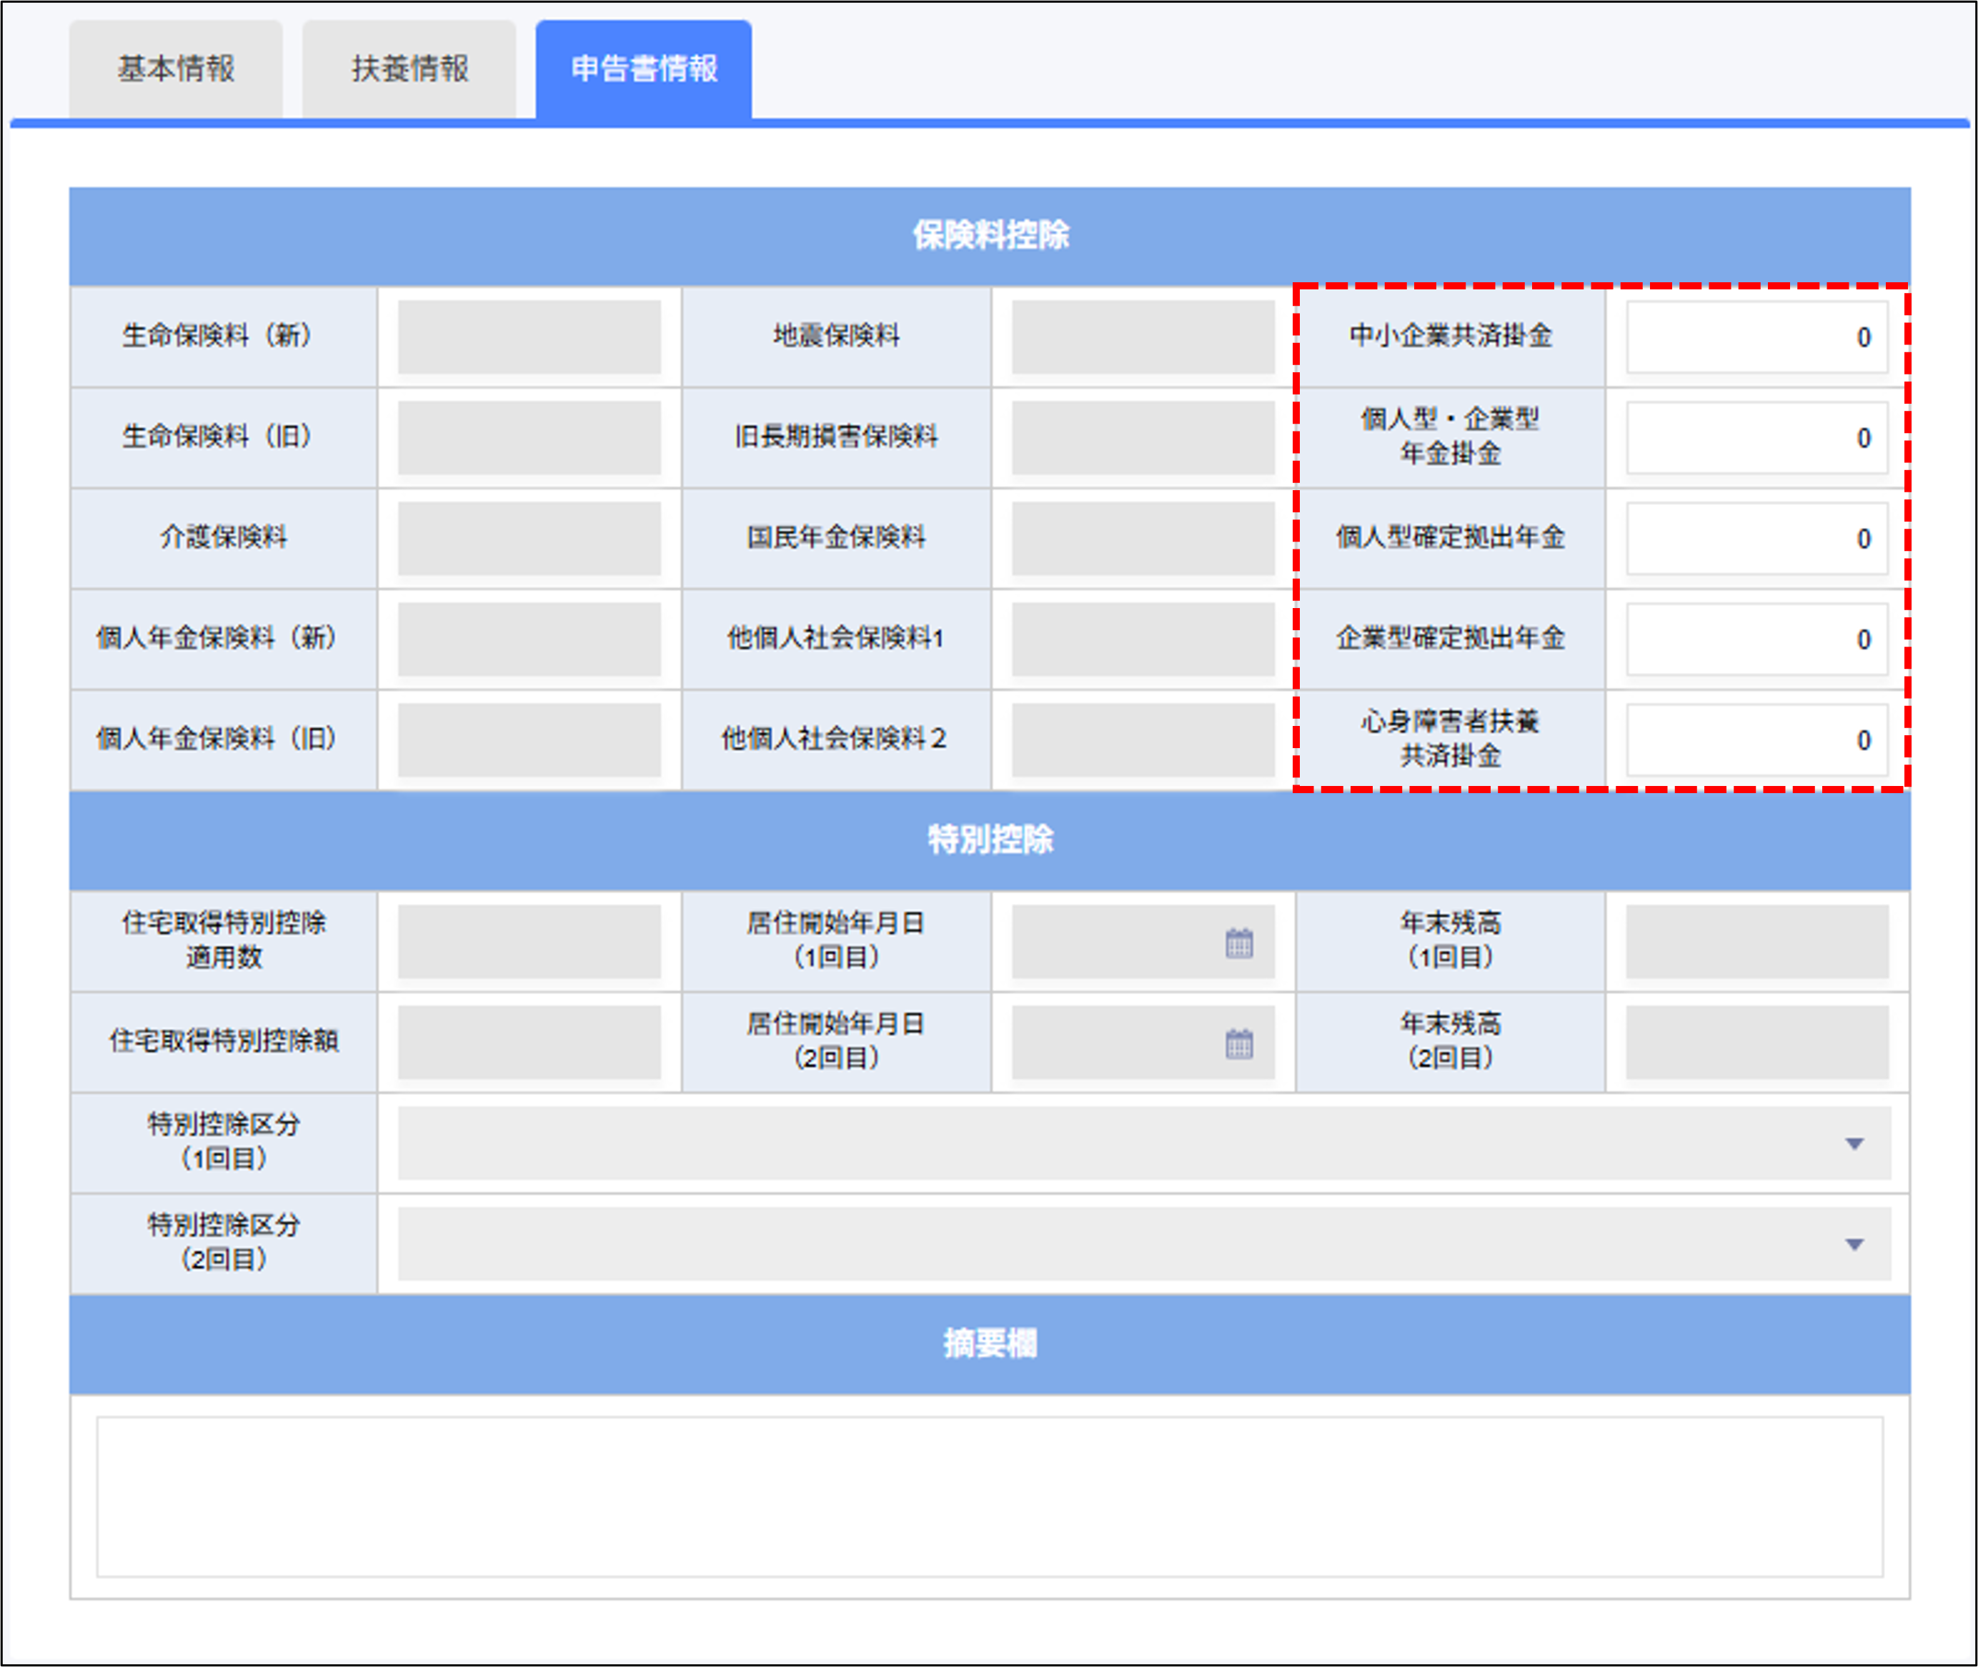The width and height of the screenshot is (1978, 1667).
Task: Click the 他個人社会保険料1 field
Action: [1143, 639]
